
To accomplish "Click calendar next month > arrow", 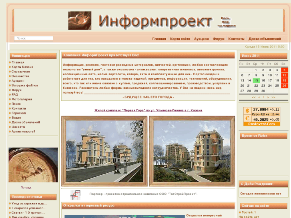I will coord(268,97).
